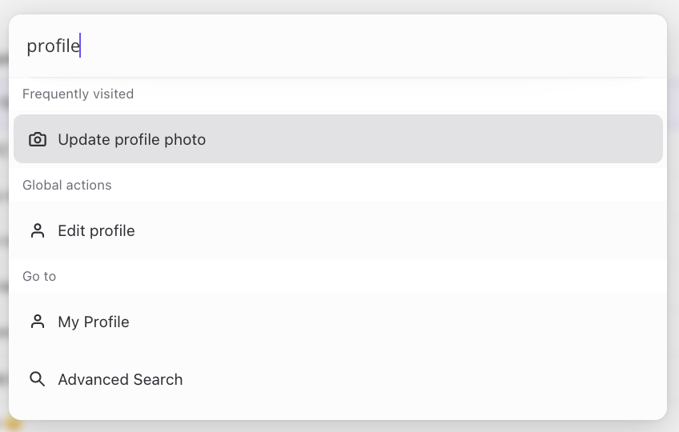Open Advanced Search from the Go to list
Image resolution: width=679 pixels, height=432 pixels.
point(338,379)
